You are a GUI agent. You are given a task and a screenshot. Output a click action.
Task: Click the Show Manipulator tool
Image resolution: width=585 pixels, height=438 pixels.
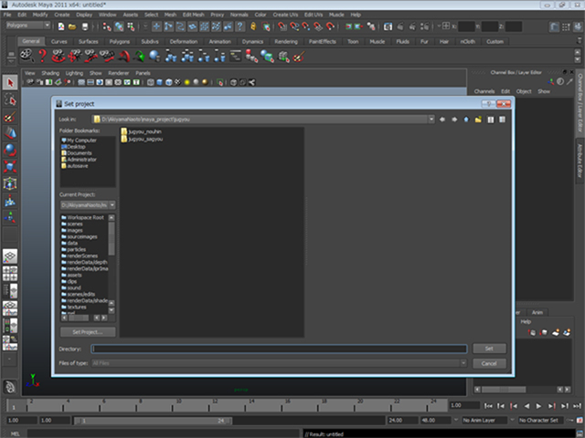point(10,217)
